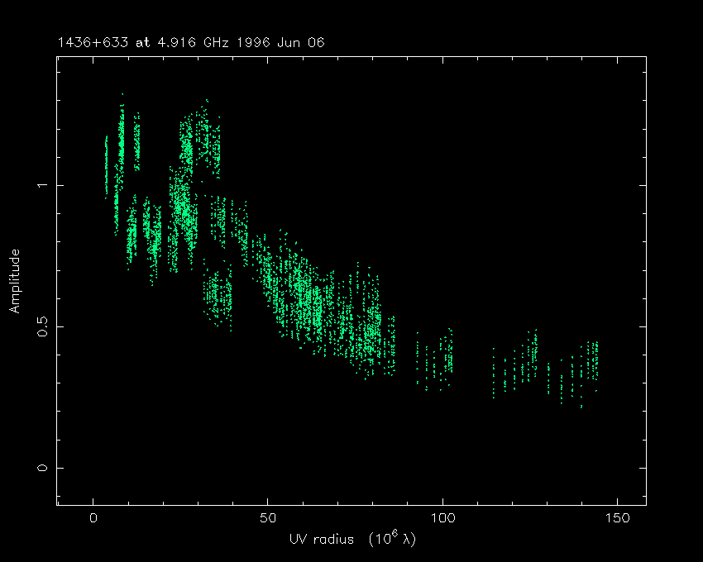703x562 pixels.
Task: Click the y-axis tick label "1"
Action: tap(42, 185)
